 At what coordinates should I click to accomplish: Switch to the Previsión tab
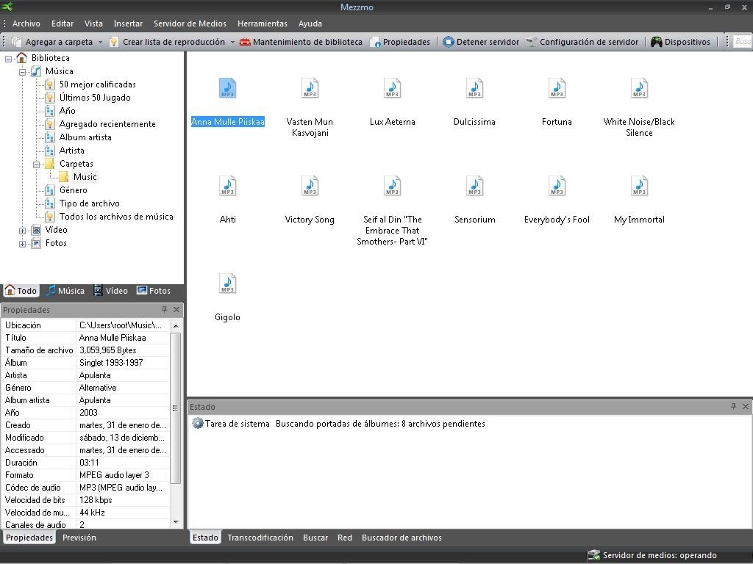point(79,538)
